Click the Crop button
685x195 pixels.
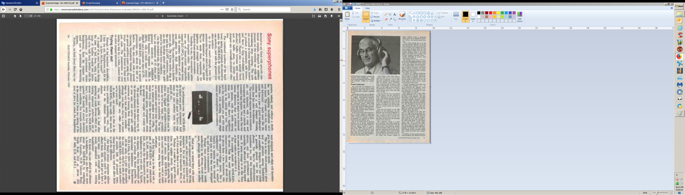pos(374,13)
